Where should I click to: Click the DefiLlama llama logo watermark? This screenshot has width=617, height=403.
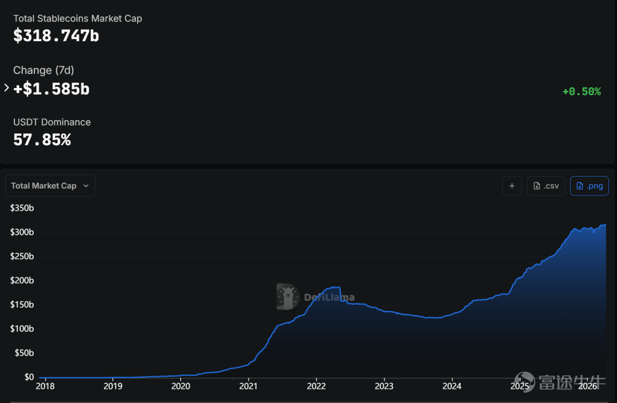[x=287, y=296]
